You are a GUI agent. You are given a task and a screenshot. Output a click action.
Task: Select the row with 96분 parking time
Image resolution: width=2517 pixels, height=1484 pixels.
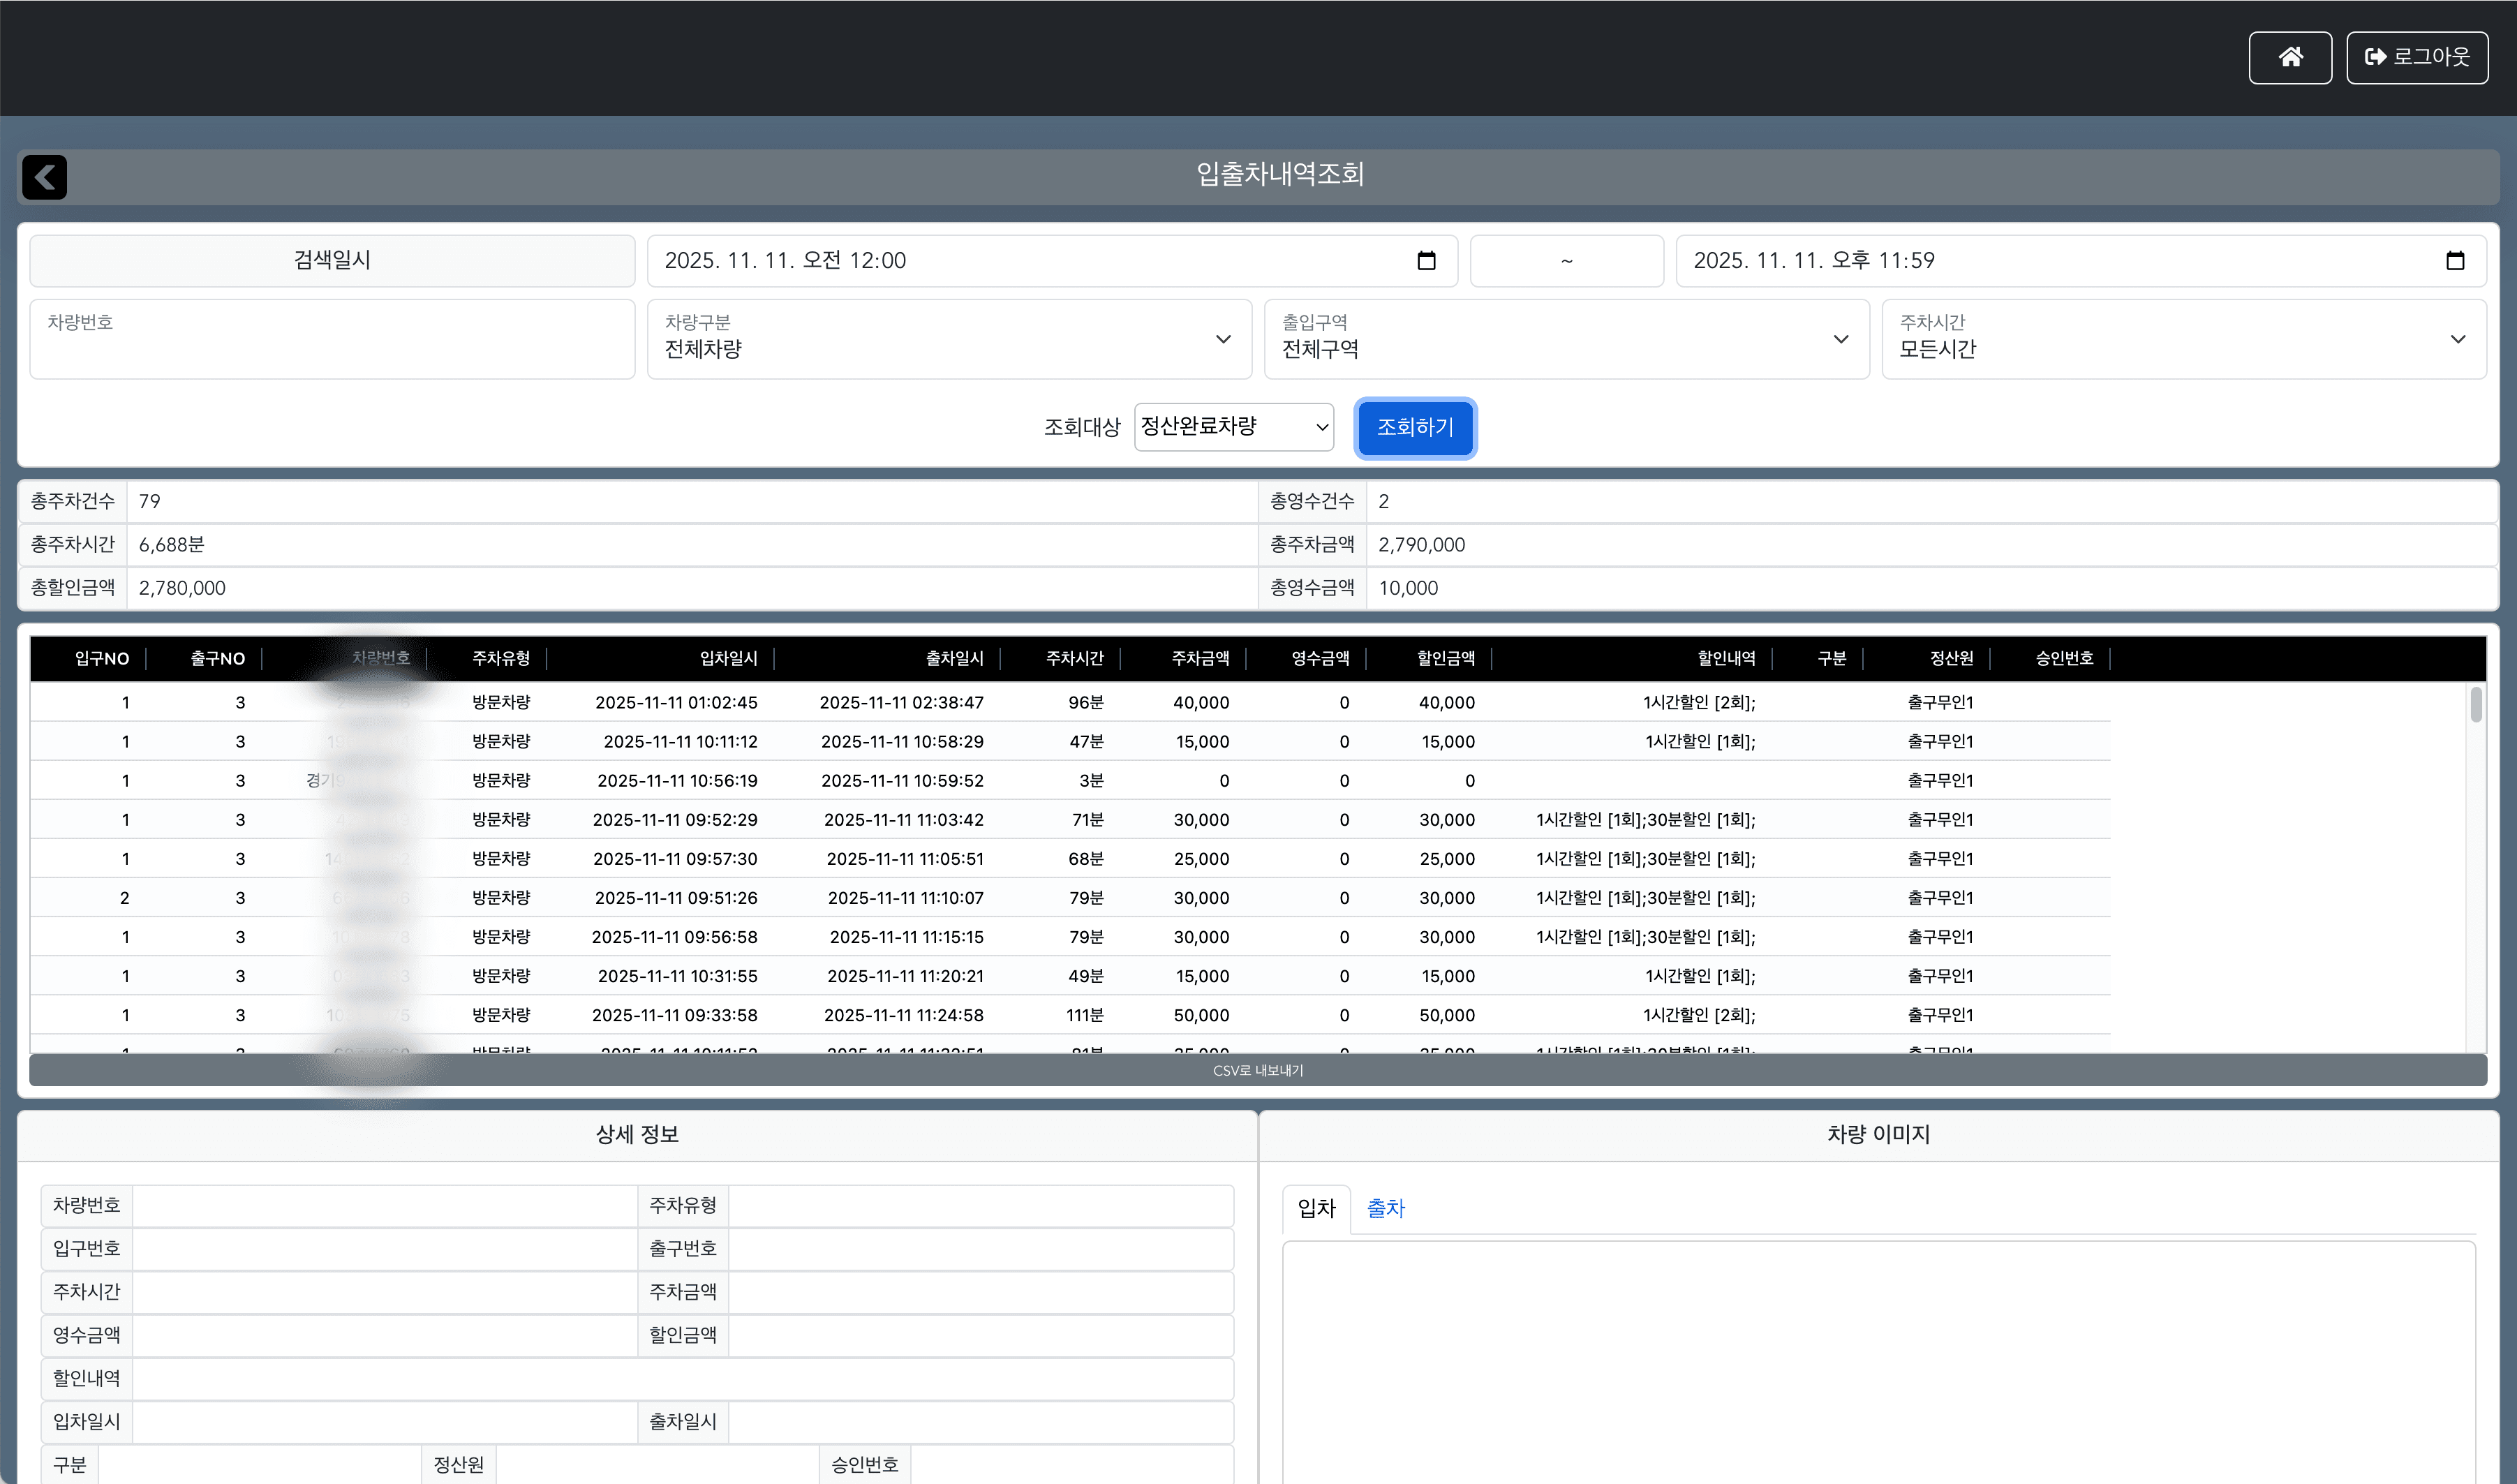(1084, 703)
